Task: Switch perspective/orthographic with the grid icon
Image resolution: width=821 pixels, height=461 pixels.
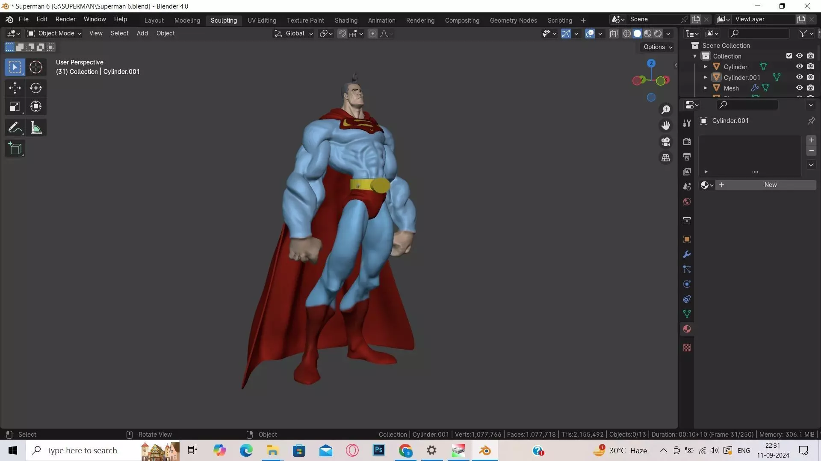Action: 666,158
